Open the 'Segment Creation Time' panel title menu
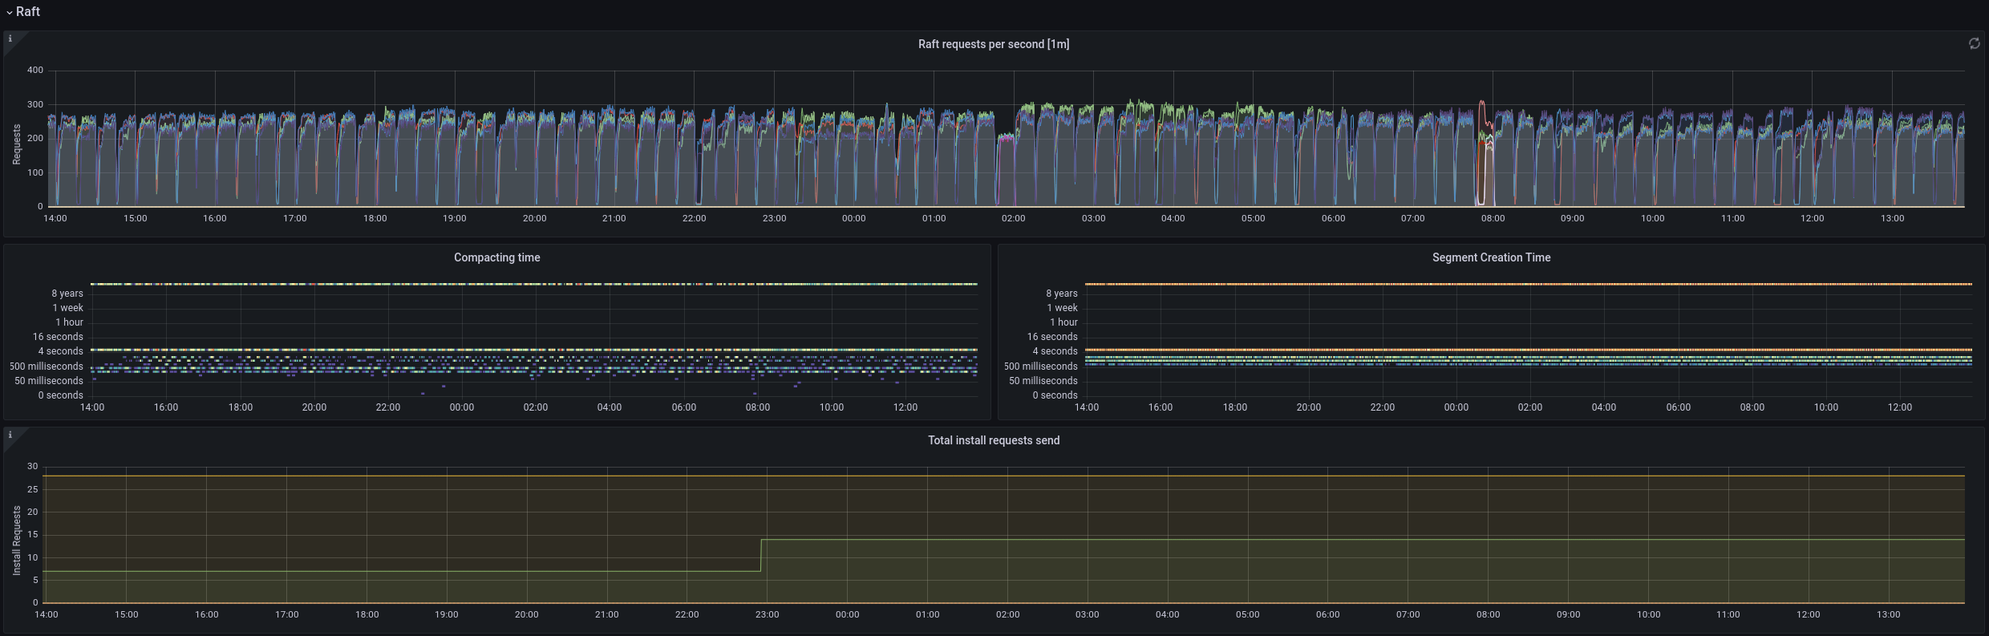The image size is (1989, 636). (1492, 257)
